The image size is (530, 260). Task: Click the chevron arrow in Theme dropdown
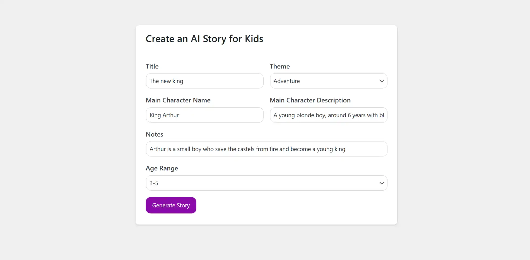click(x=382, y=81)
